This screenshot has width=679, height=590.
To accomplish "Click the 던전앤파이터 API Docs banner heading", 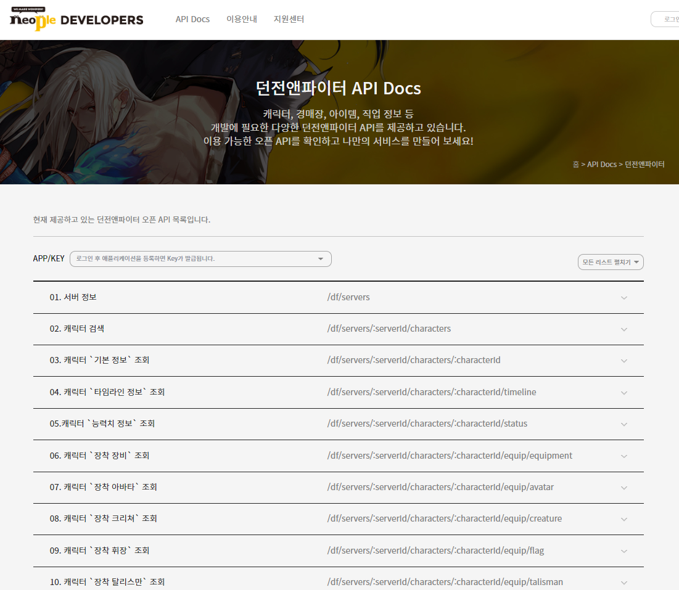I will (338, 88).
